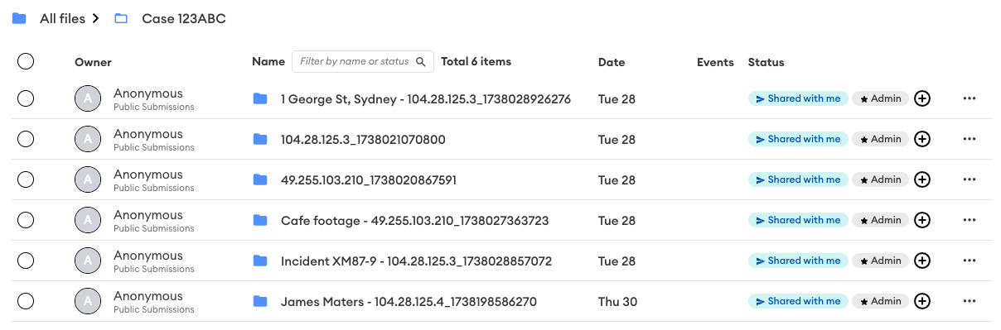Add status with plus icon on Incident XM87-9 row
Screen dimensions: 1001x330
click(x=922, y=261)
